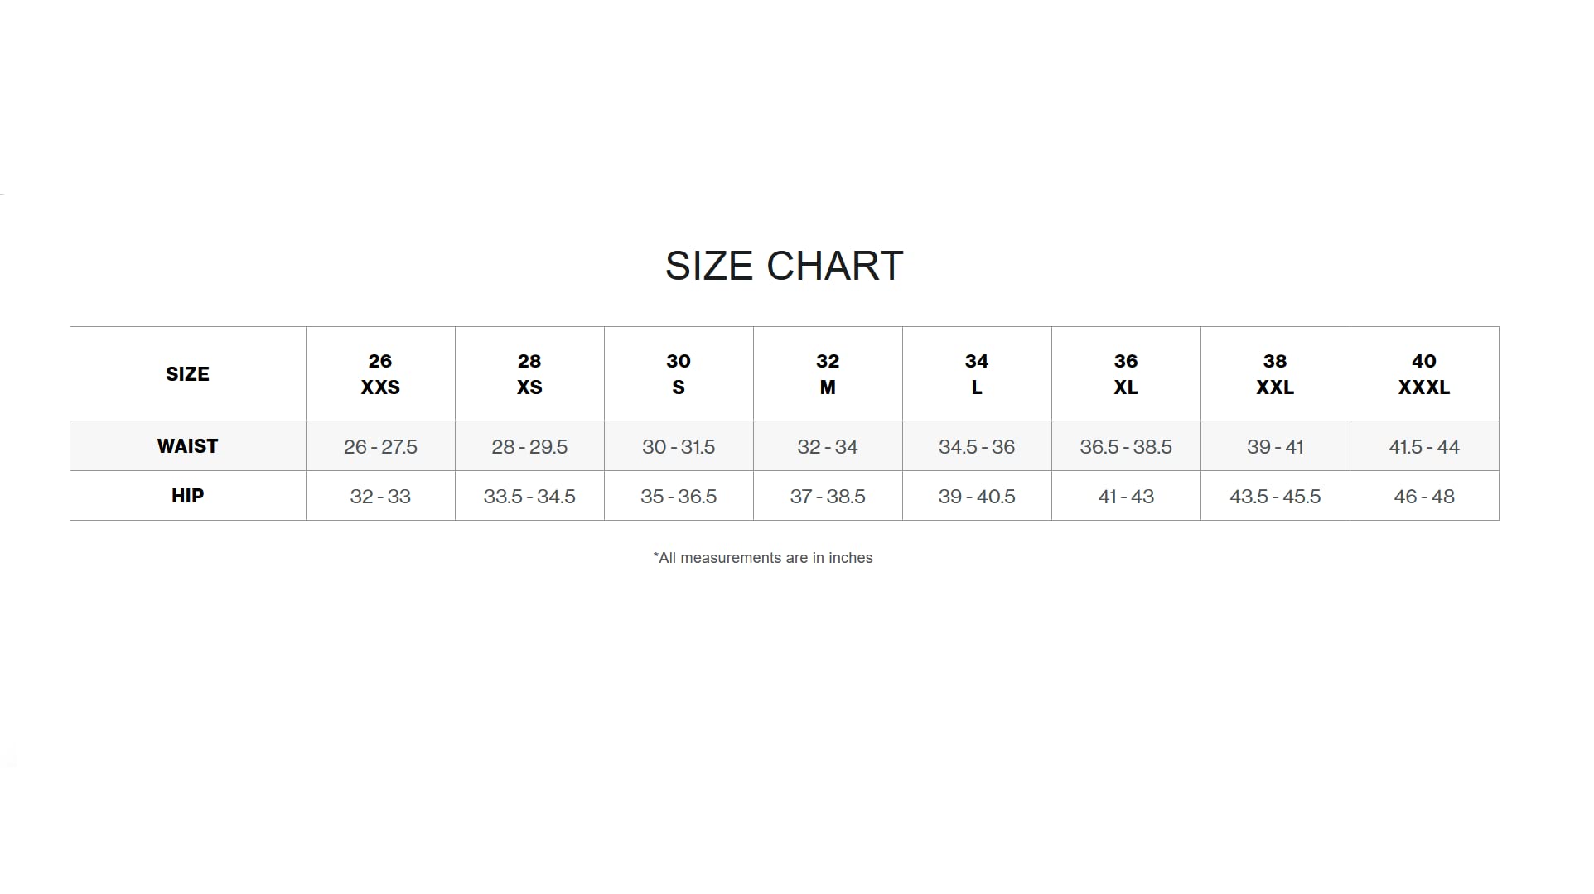The image size is (1594, 894).
Task: Select the 30 S size column header
Action: pyautogui.click(x=679, y=374)
